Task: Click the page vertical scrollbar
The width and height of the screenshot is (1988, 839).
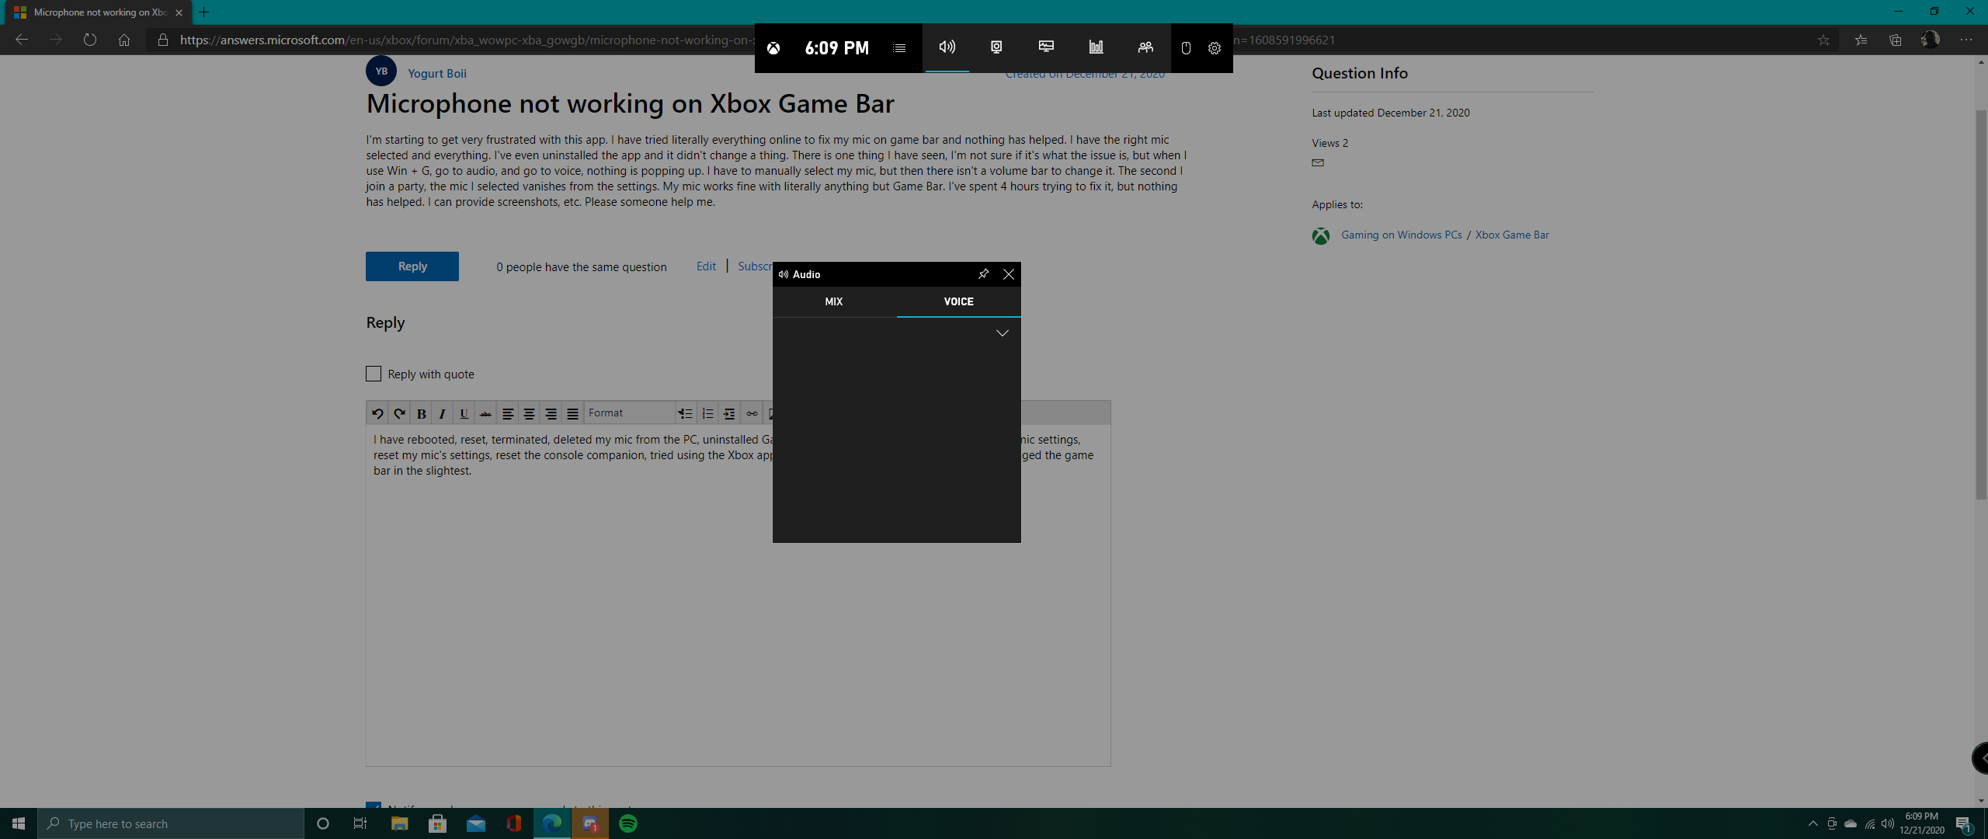Action: coord(1980,305)
